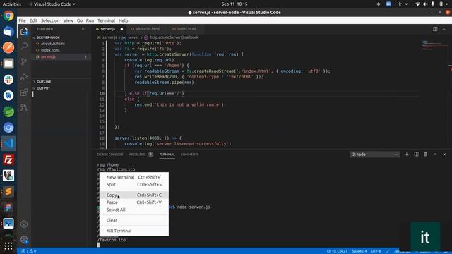The width and height of the screenshot is (452, 254).
Task: Launch Slack from the dock
Action: pos(8,80)
